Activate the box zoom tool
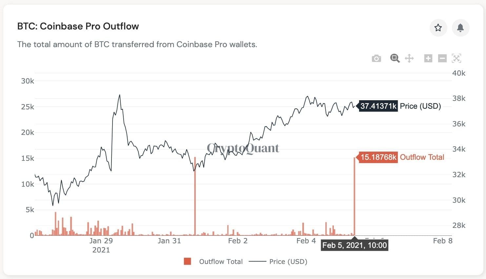The height and width of the screenshot is (279, 486). [x=395, y=58]
